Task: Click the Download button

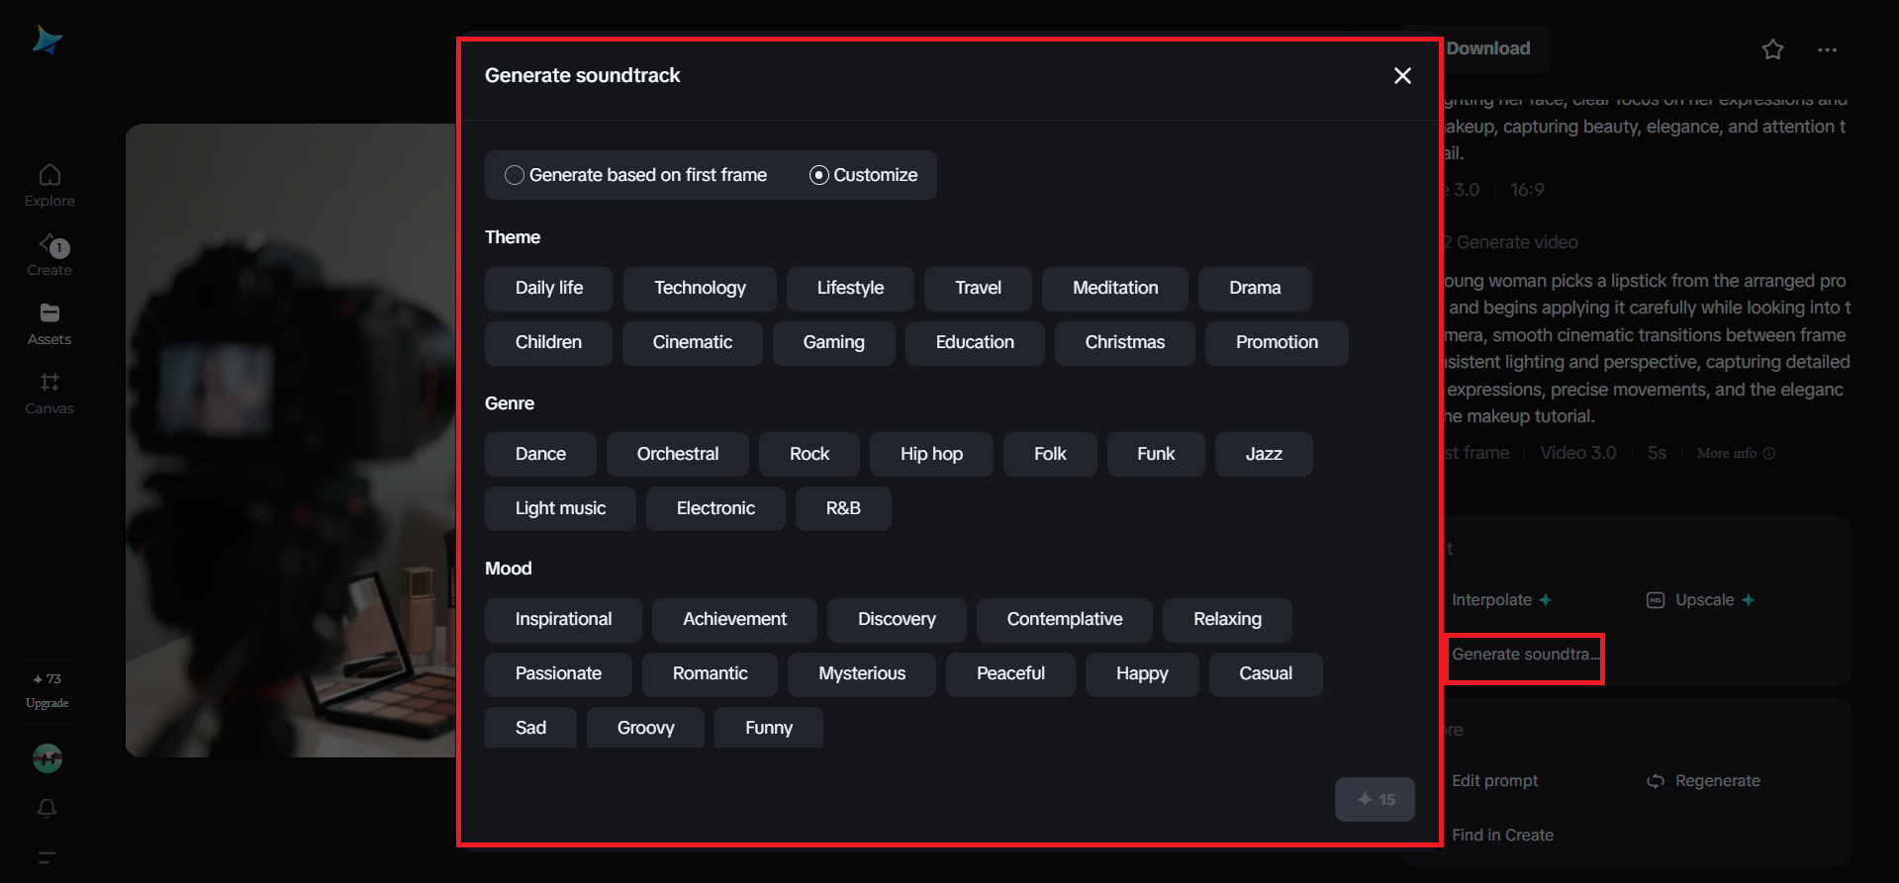Action: 1486,47
